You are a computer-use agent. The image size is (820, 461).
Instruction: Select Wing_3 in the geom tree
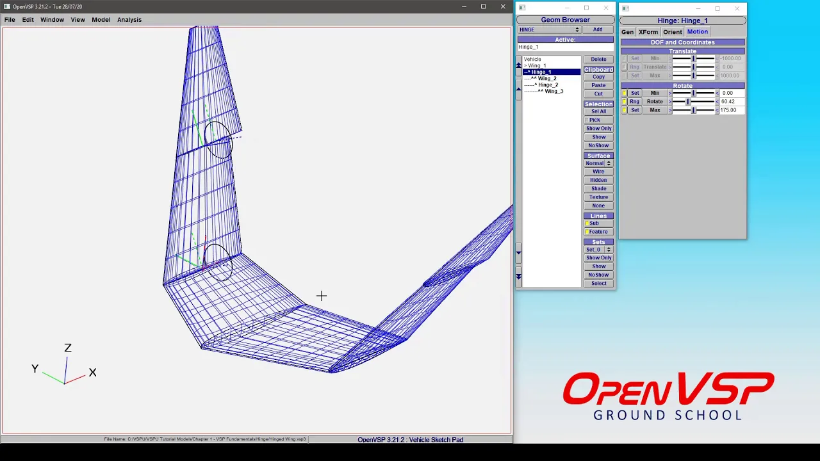point(552,92)
